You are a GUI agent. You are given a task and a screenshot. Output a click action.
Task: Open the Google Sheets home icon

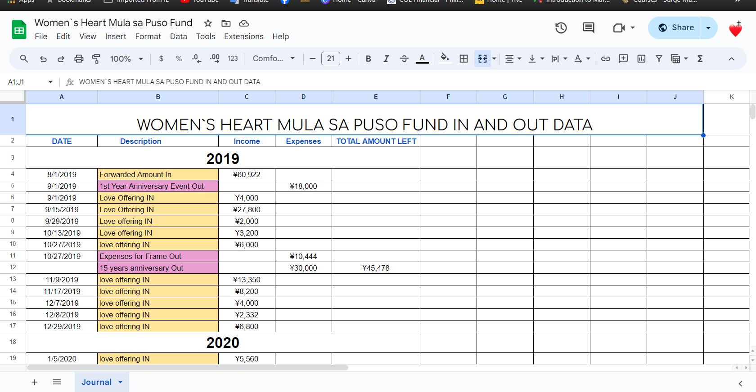[19, 30]
